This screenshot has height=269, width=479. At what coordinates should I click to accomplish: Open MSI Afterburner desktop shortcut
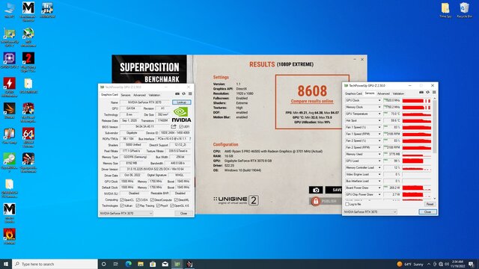pos(28,37)
